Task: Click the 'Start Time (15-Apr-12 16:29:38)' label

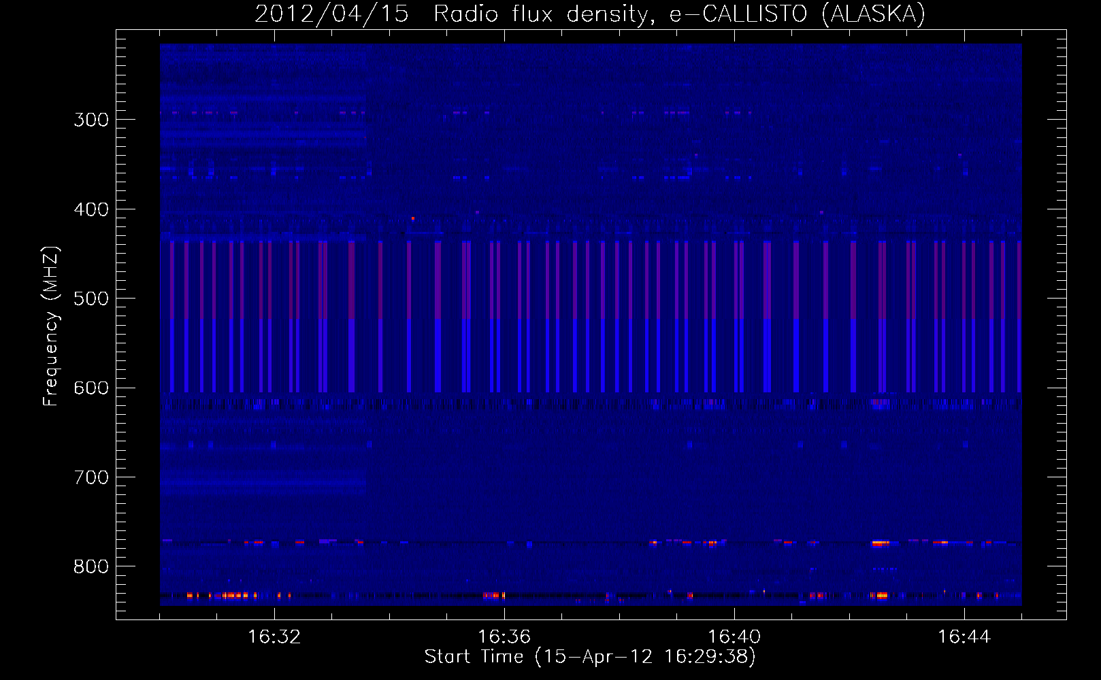Action: pos(590,656)
